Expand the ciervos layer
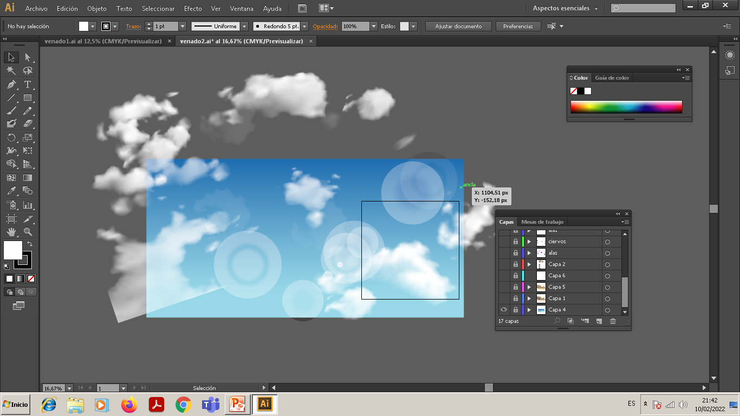740x416 pixels. click(529, 242)
